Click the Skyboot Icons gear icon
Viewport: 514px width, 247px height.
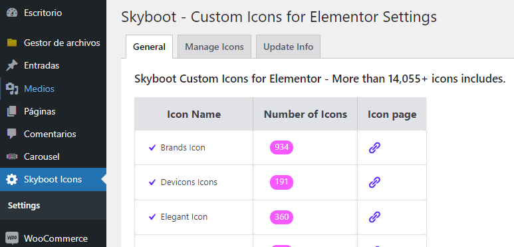[12, 180]
